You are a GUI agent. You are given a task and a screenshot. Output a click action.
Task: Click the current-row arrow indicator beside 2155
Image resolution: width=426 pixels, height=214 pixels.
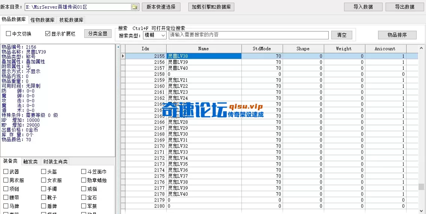(123, 56)
